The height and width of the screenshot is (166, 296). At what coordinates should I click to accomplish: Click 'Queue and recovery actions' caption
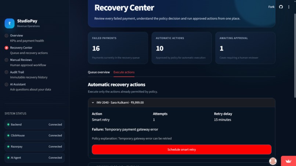coord(29,53)
